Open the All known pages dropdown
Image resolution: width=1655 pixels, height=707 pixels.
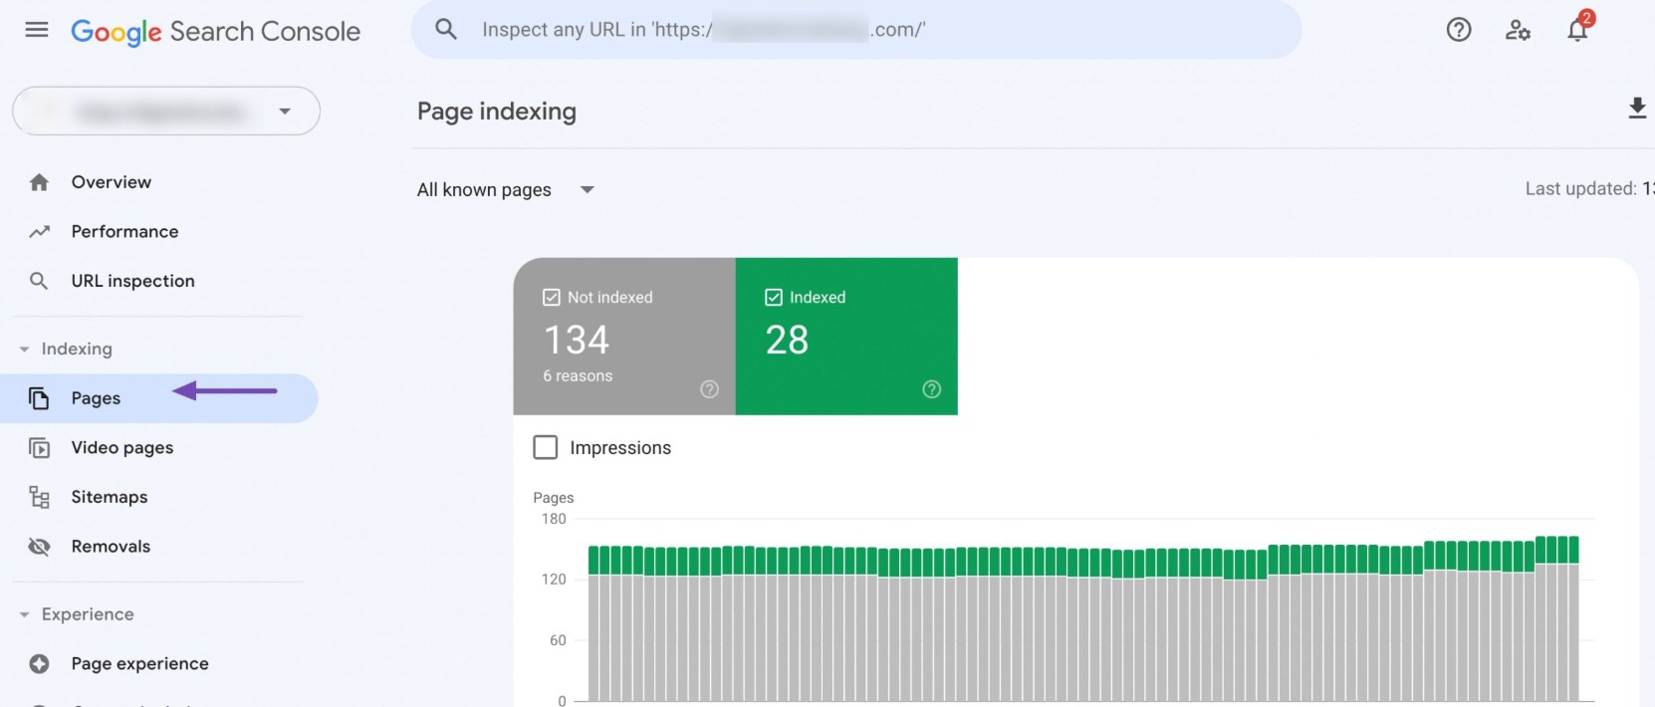pos(506,189)
